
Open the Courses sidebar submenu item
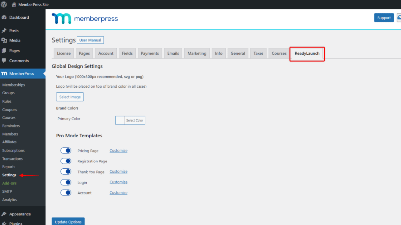[x=9, y=118]
